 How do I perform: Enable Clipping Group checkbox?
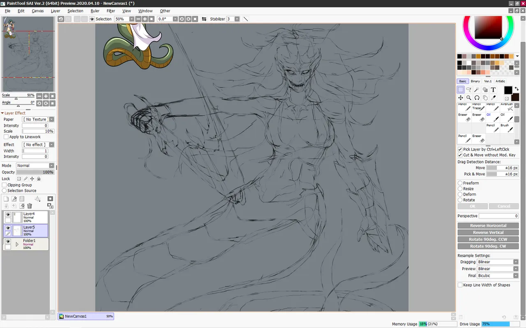point(5,185)
